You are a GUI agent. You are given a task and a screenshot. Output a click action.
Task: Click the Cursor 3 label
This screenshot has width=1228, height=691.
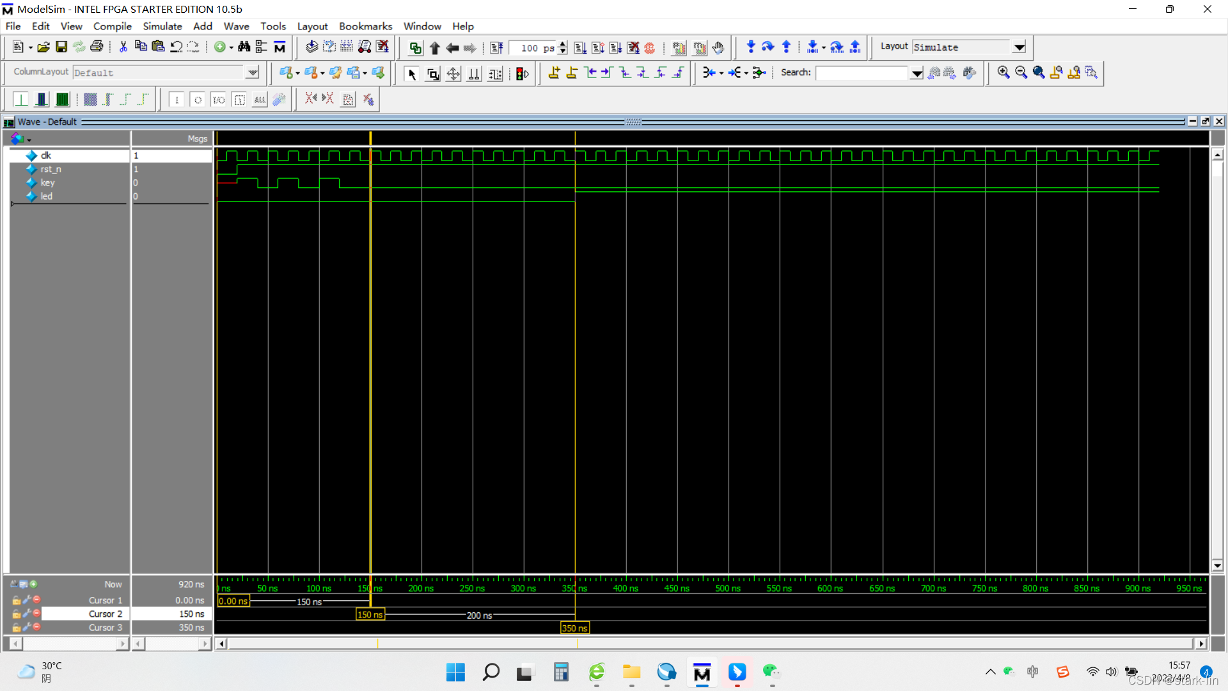tap(106, 628)
